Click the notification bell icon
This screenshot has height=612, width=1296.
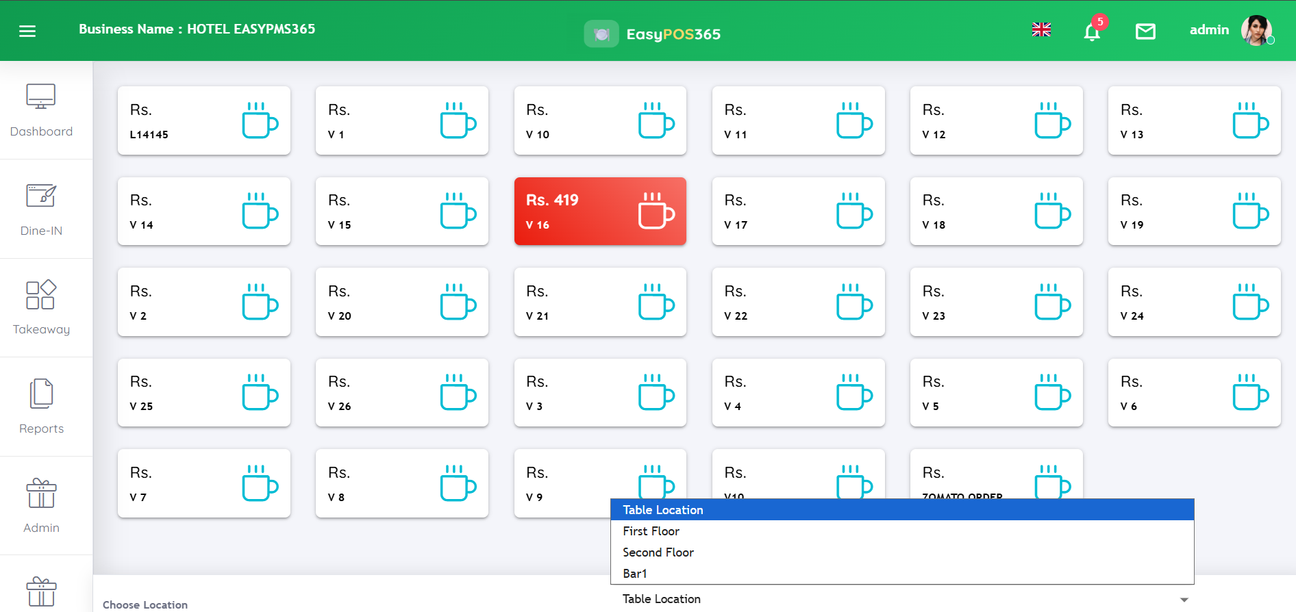[x=1092, y=31]
